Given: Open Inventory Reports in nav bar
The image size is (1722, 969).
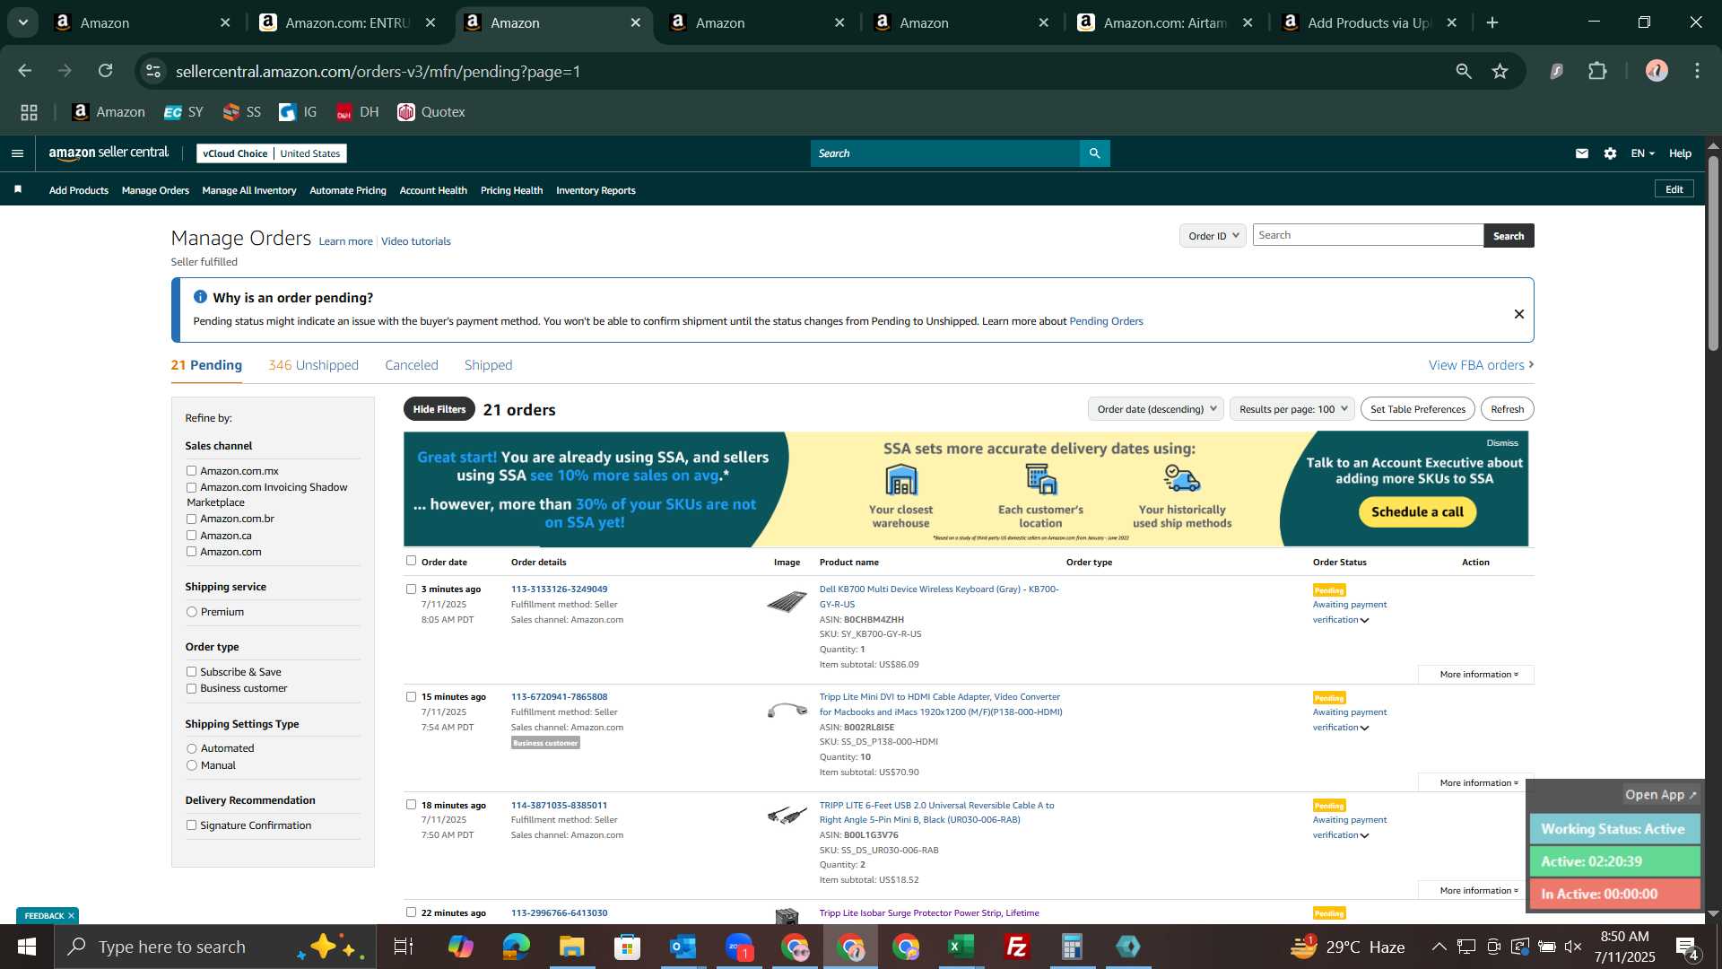Looking at the screenshot, I should pos(596,190).
